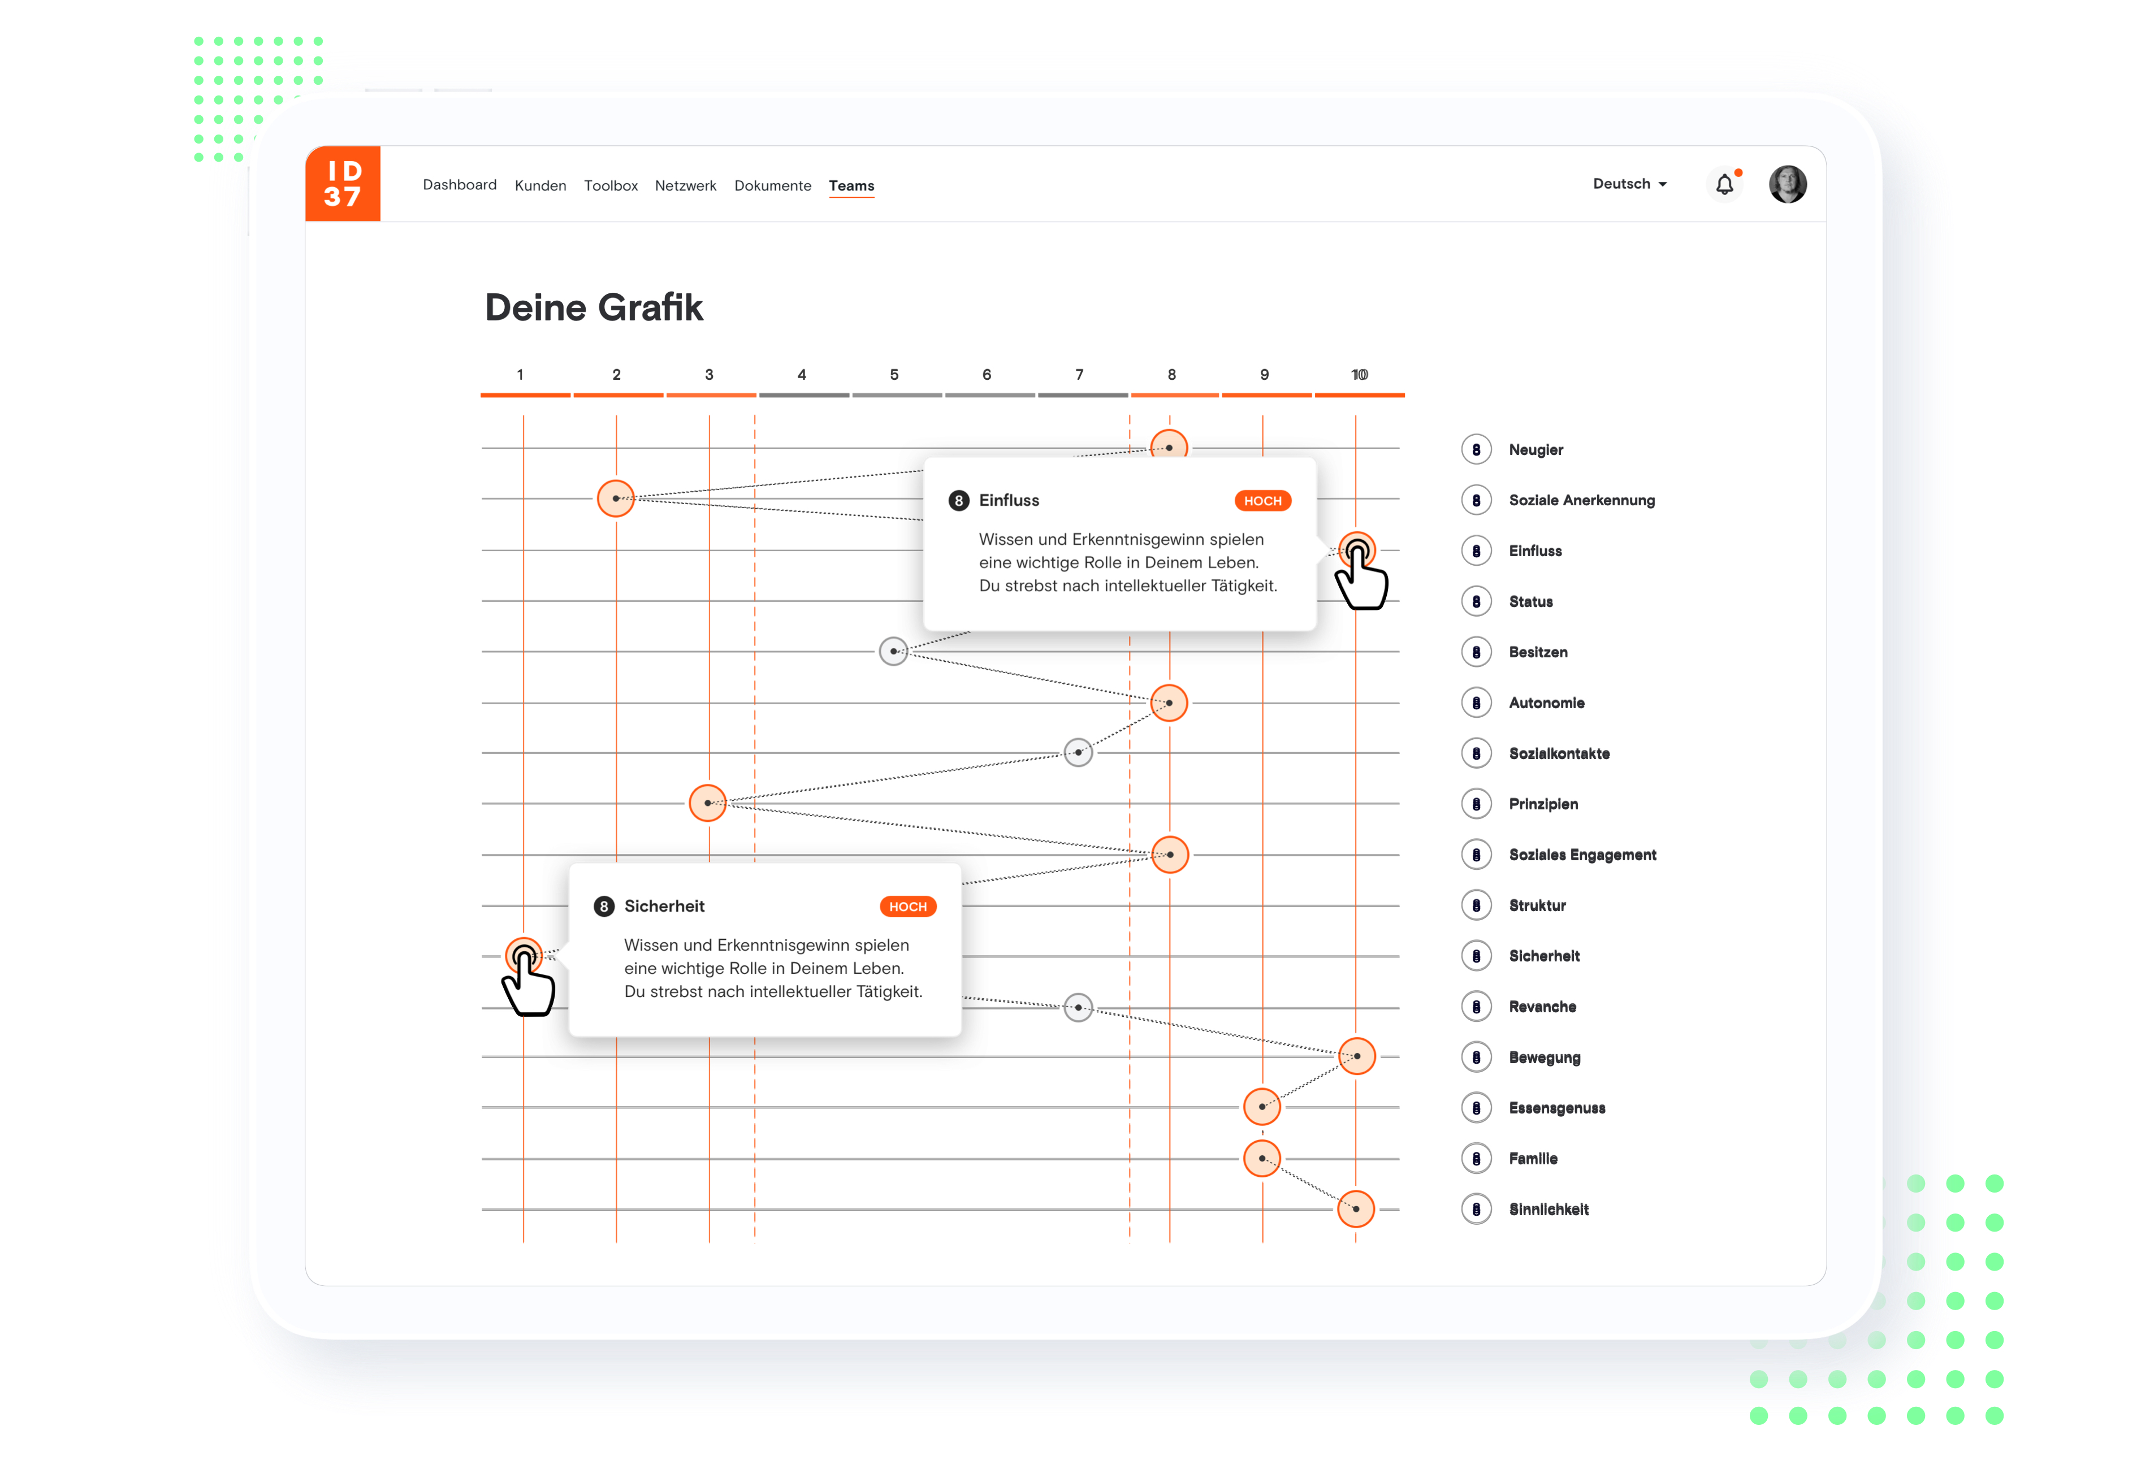
Task: Open the Toolbox menu item
Action: click(611, 185)
